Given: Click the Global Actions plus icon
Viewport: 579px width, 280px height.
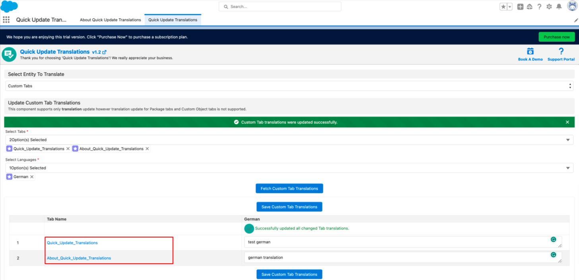Looking at the screenshot, I should tap(520, 7).
